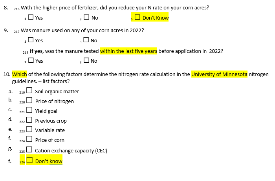Check Yes for manure used in 2022
This screenshot has width=275, height=181.
pos(31,41)
